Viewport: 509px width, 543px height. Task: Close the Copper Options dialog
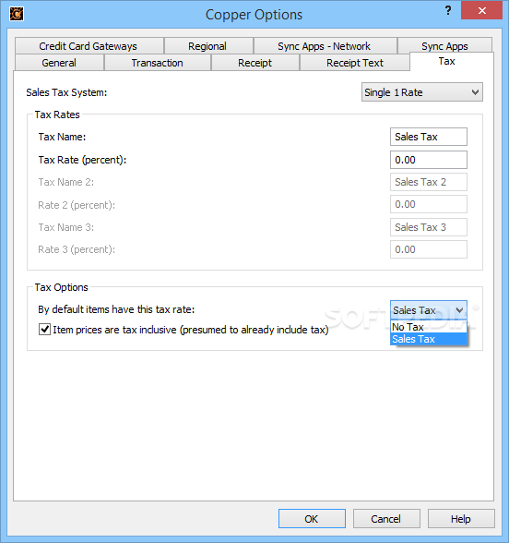coord(481,10)
